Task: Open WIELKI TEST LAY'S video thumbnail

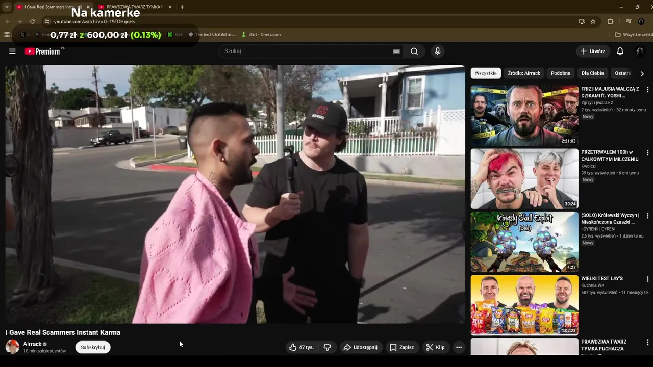Action: pos(524,305)
